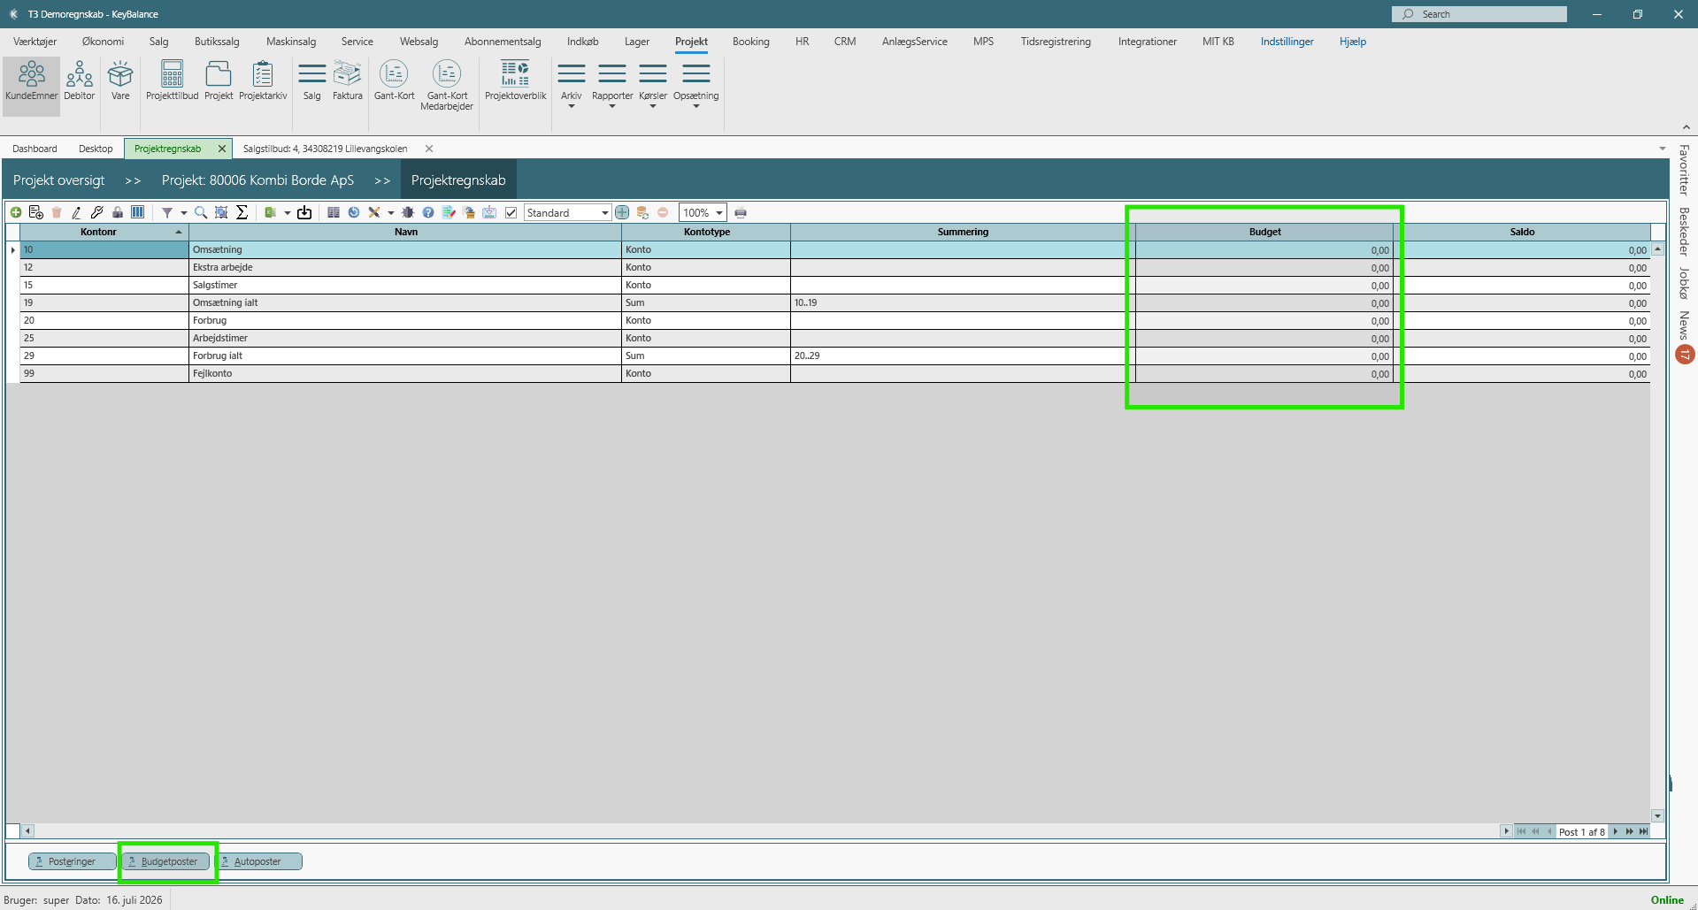Open Projektarkiv in the ribbon
The height and width of the screenshot is (910, 1698).
(263, 81)
